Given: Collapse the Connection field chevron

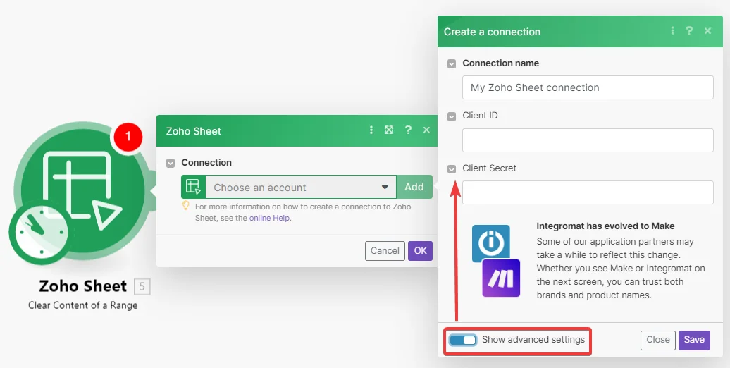Looking at the screenshot, I should tap(171, 163).
